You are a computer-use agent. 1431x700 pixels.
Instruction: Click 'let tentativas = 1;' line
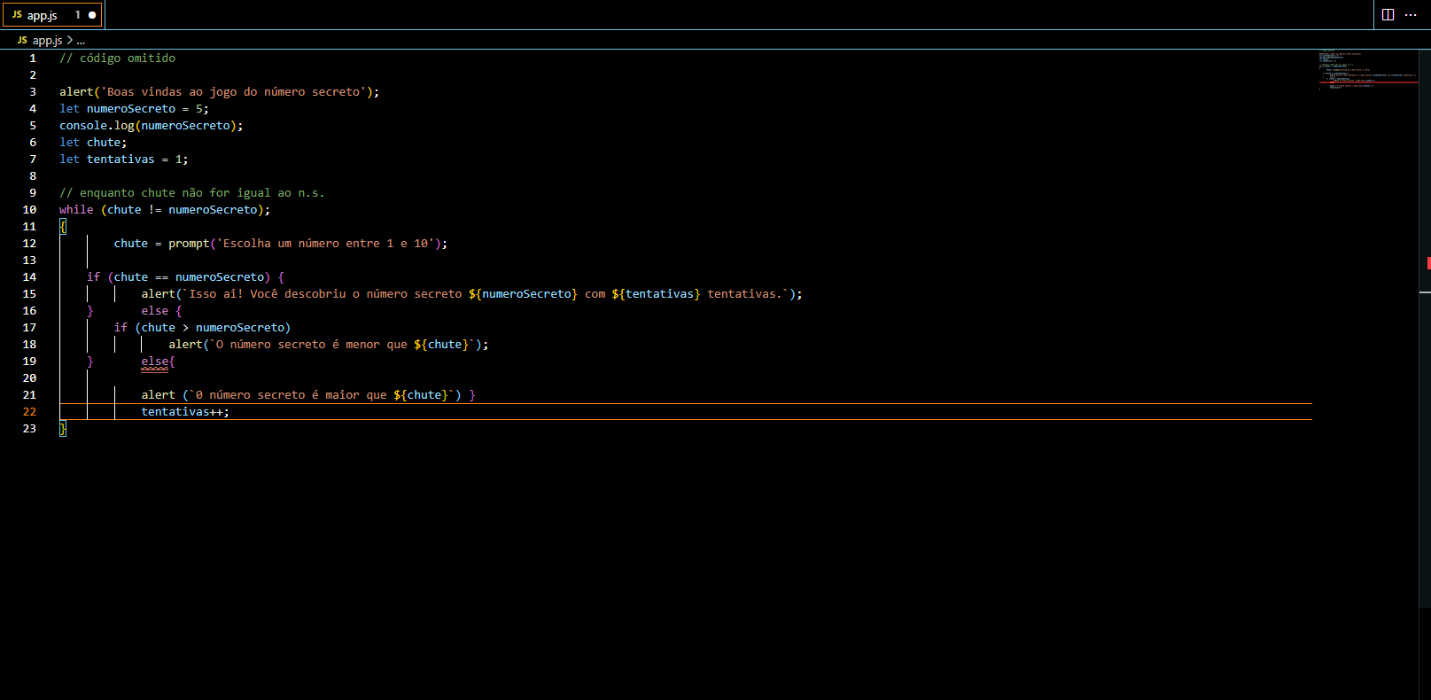123,159
